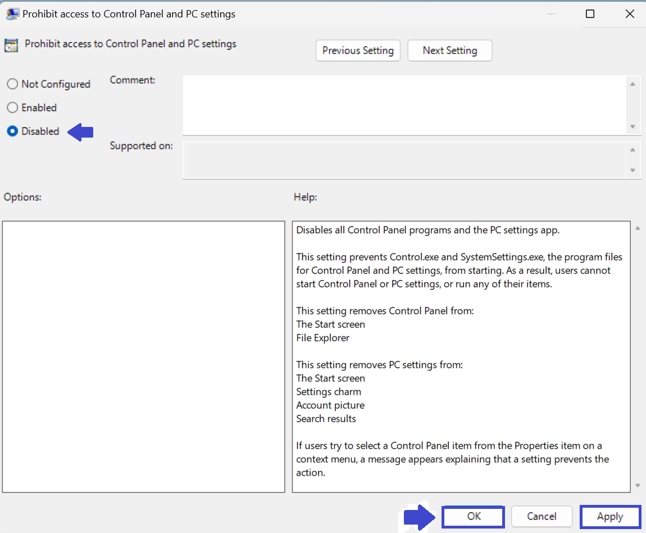Click the policy setting icon beside the heading

[11, 45]
